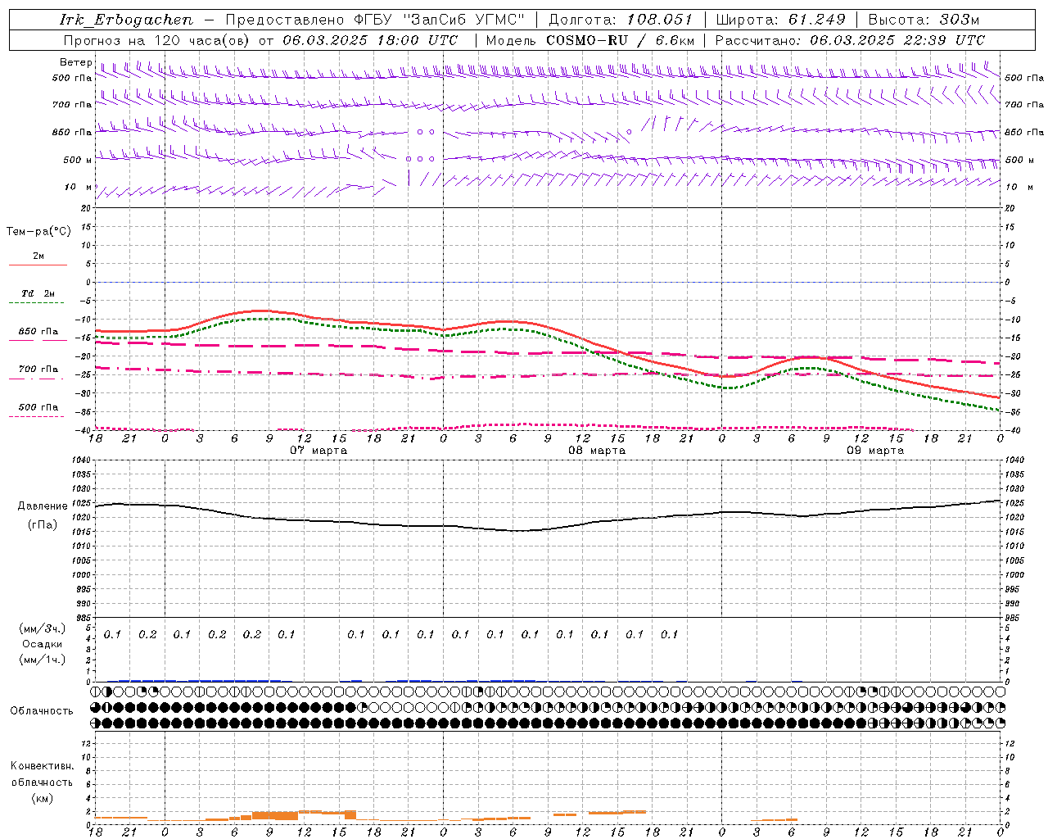Click the "08 марта" date label
The image size is (1048, 839).
click(597, 451)
